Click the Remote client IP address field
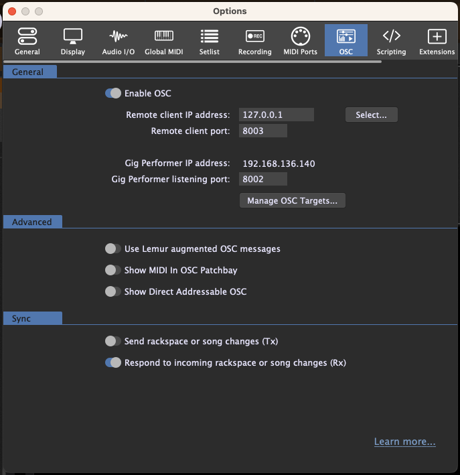 coord(276,115)
